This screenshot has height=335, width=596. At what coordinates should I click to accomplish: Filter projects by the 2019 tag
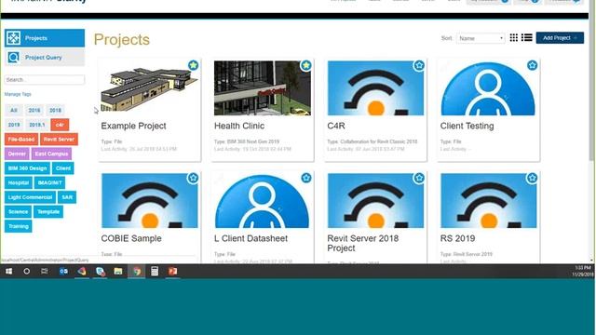pyautogui.click(x=14, y=125)
